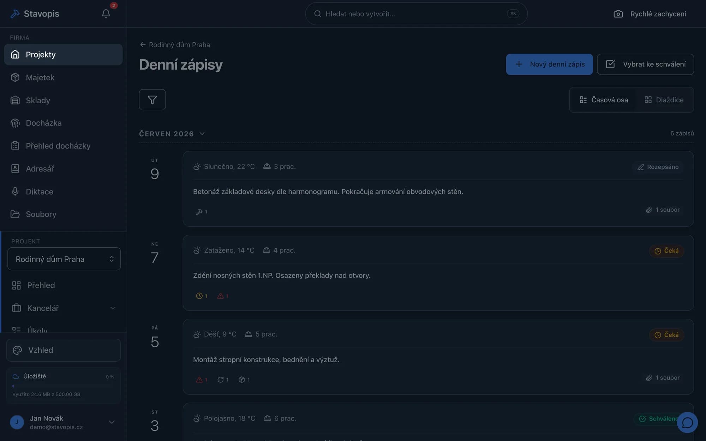The image size is (706, 441).
Task: Switch to Časová osa view
Action: coord(604,100)
